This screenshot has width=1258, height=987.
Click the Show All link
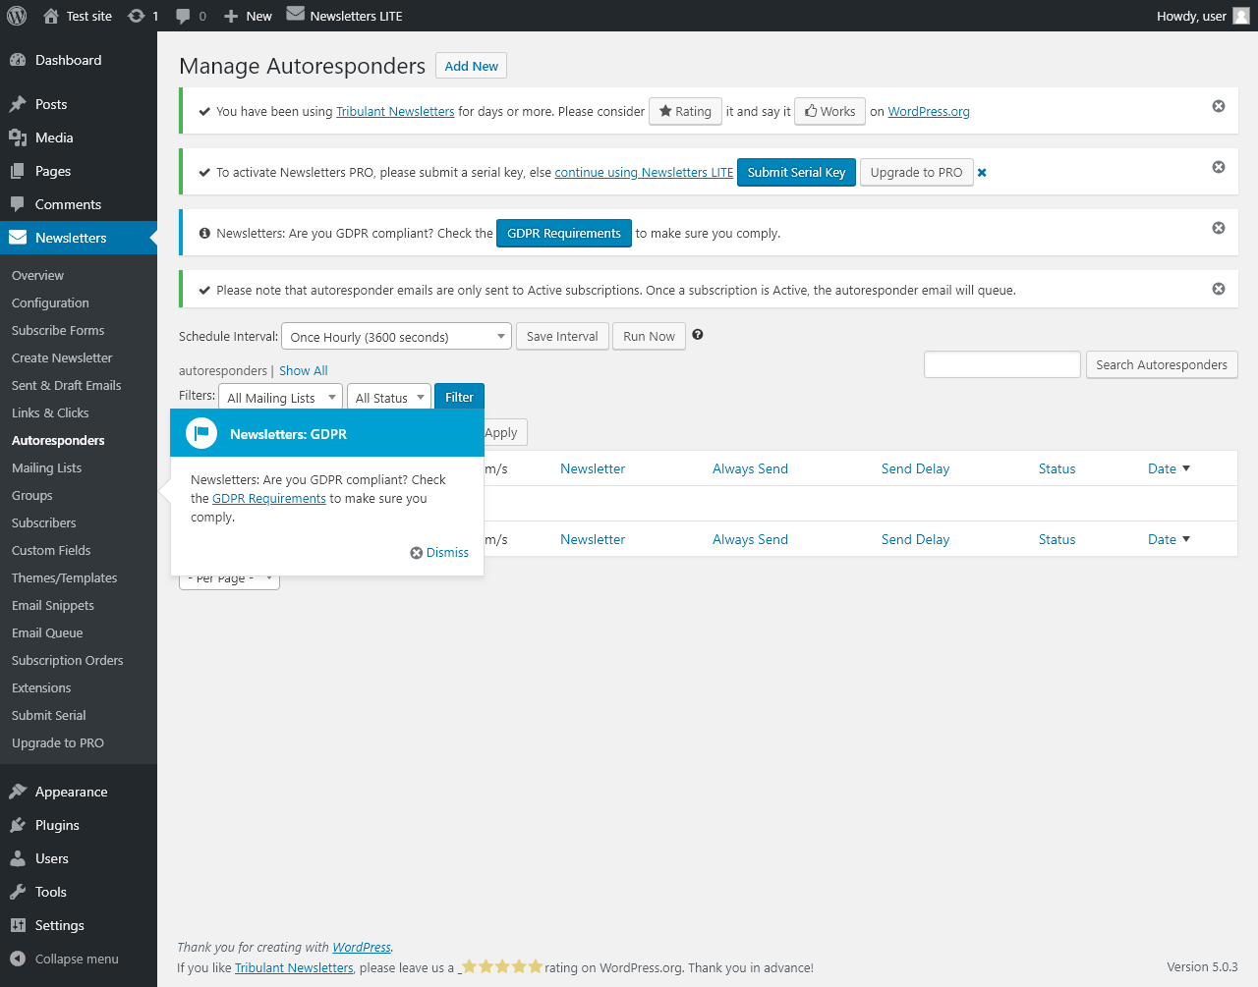coord(304,371)
